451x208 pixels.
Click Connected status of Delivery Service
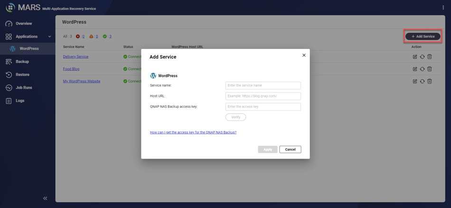tap(132, 57)
